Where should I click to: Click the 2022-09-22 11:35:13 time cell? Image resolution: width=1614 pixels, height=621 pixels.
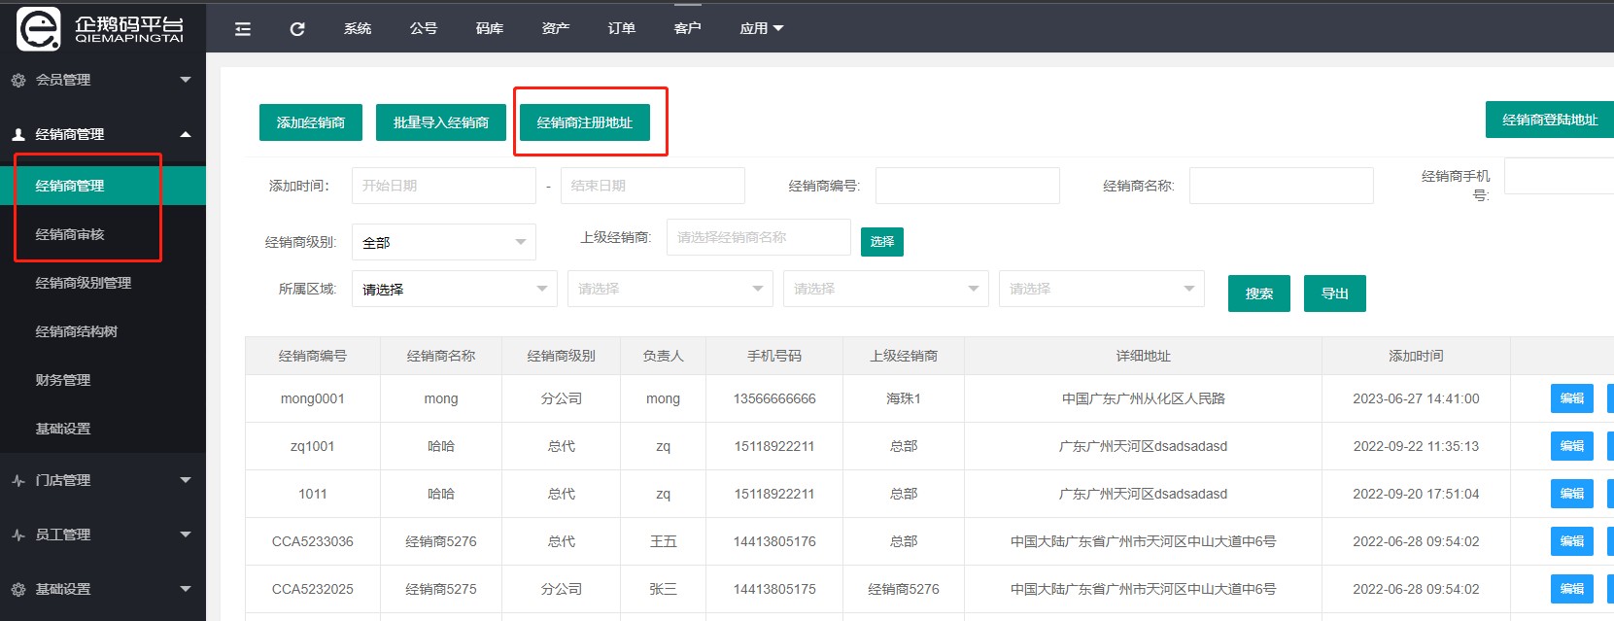[1416, 446]
